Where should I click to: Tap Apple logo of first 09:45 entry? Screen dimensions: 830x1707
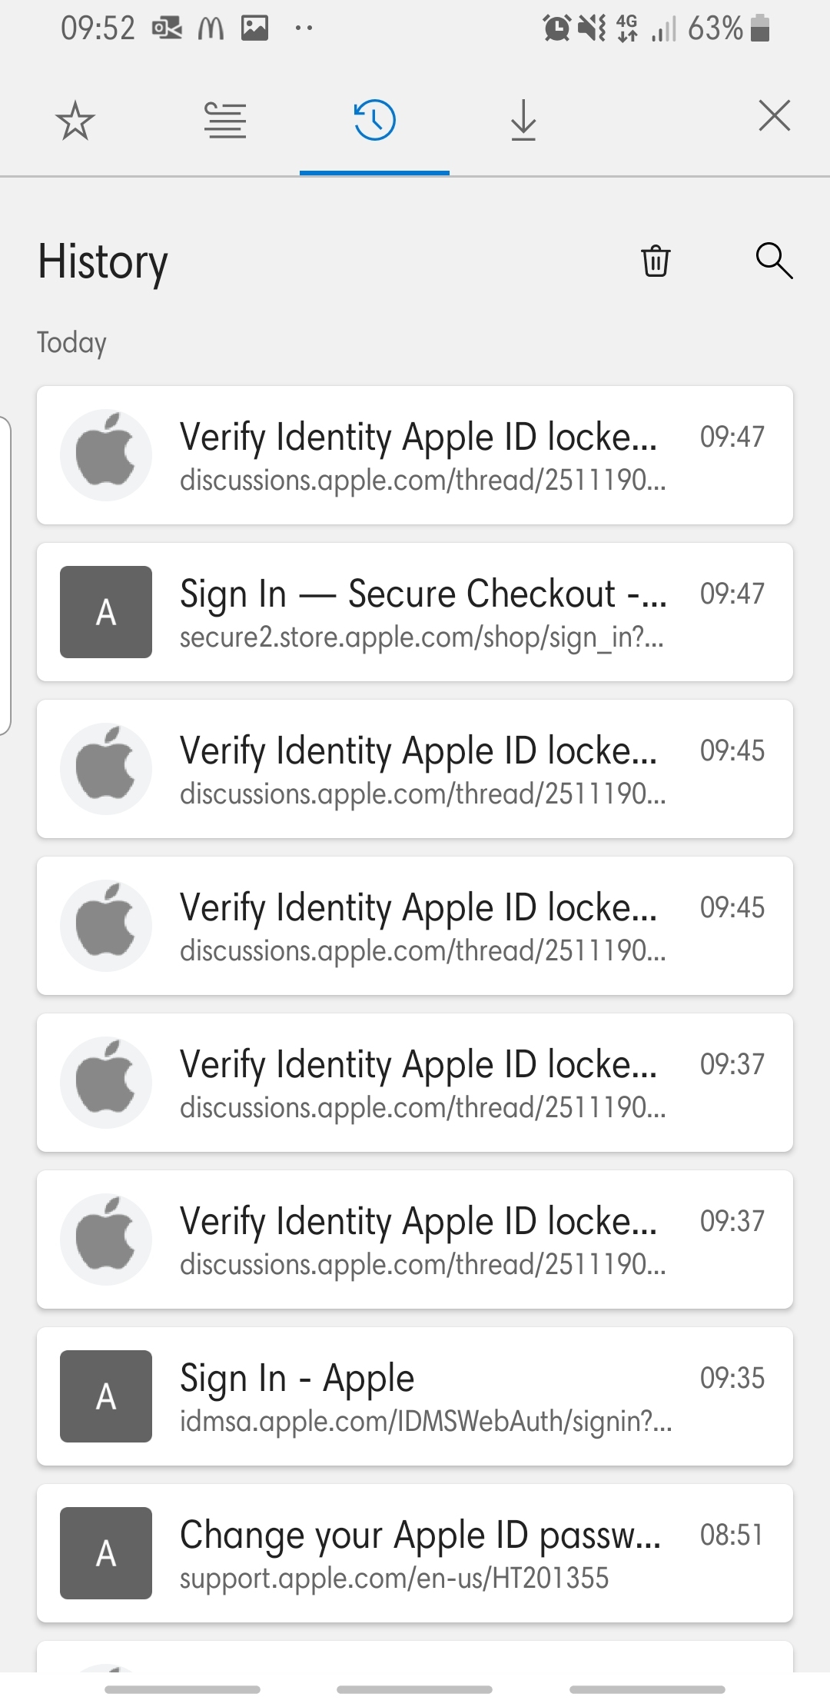106,769
